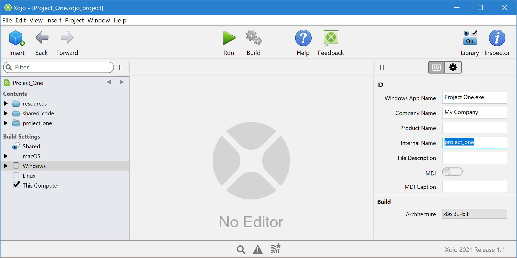Click the Windows App Name field
Image resolution: width=517 pixels, height=258 pixels.
pos(475,98)
